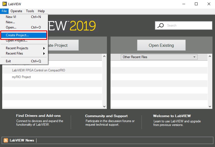Viewport: 215px width, 147px height.
Task: Click the RSS feed icon beside LabVIEW News
Action: tap(6, 140)
